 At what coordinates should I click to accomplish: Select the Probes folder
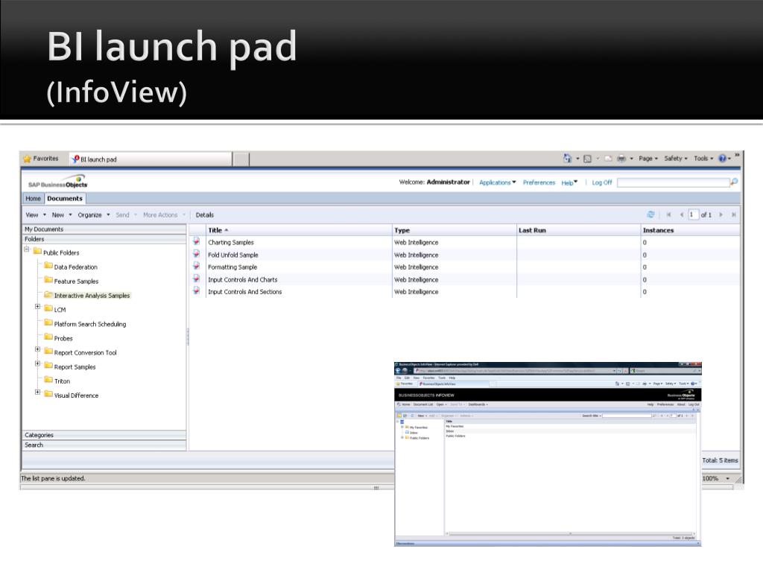click(63, 338)
